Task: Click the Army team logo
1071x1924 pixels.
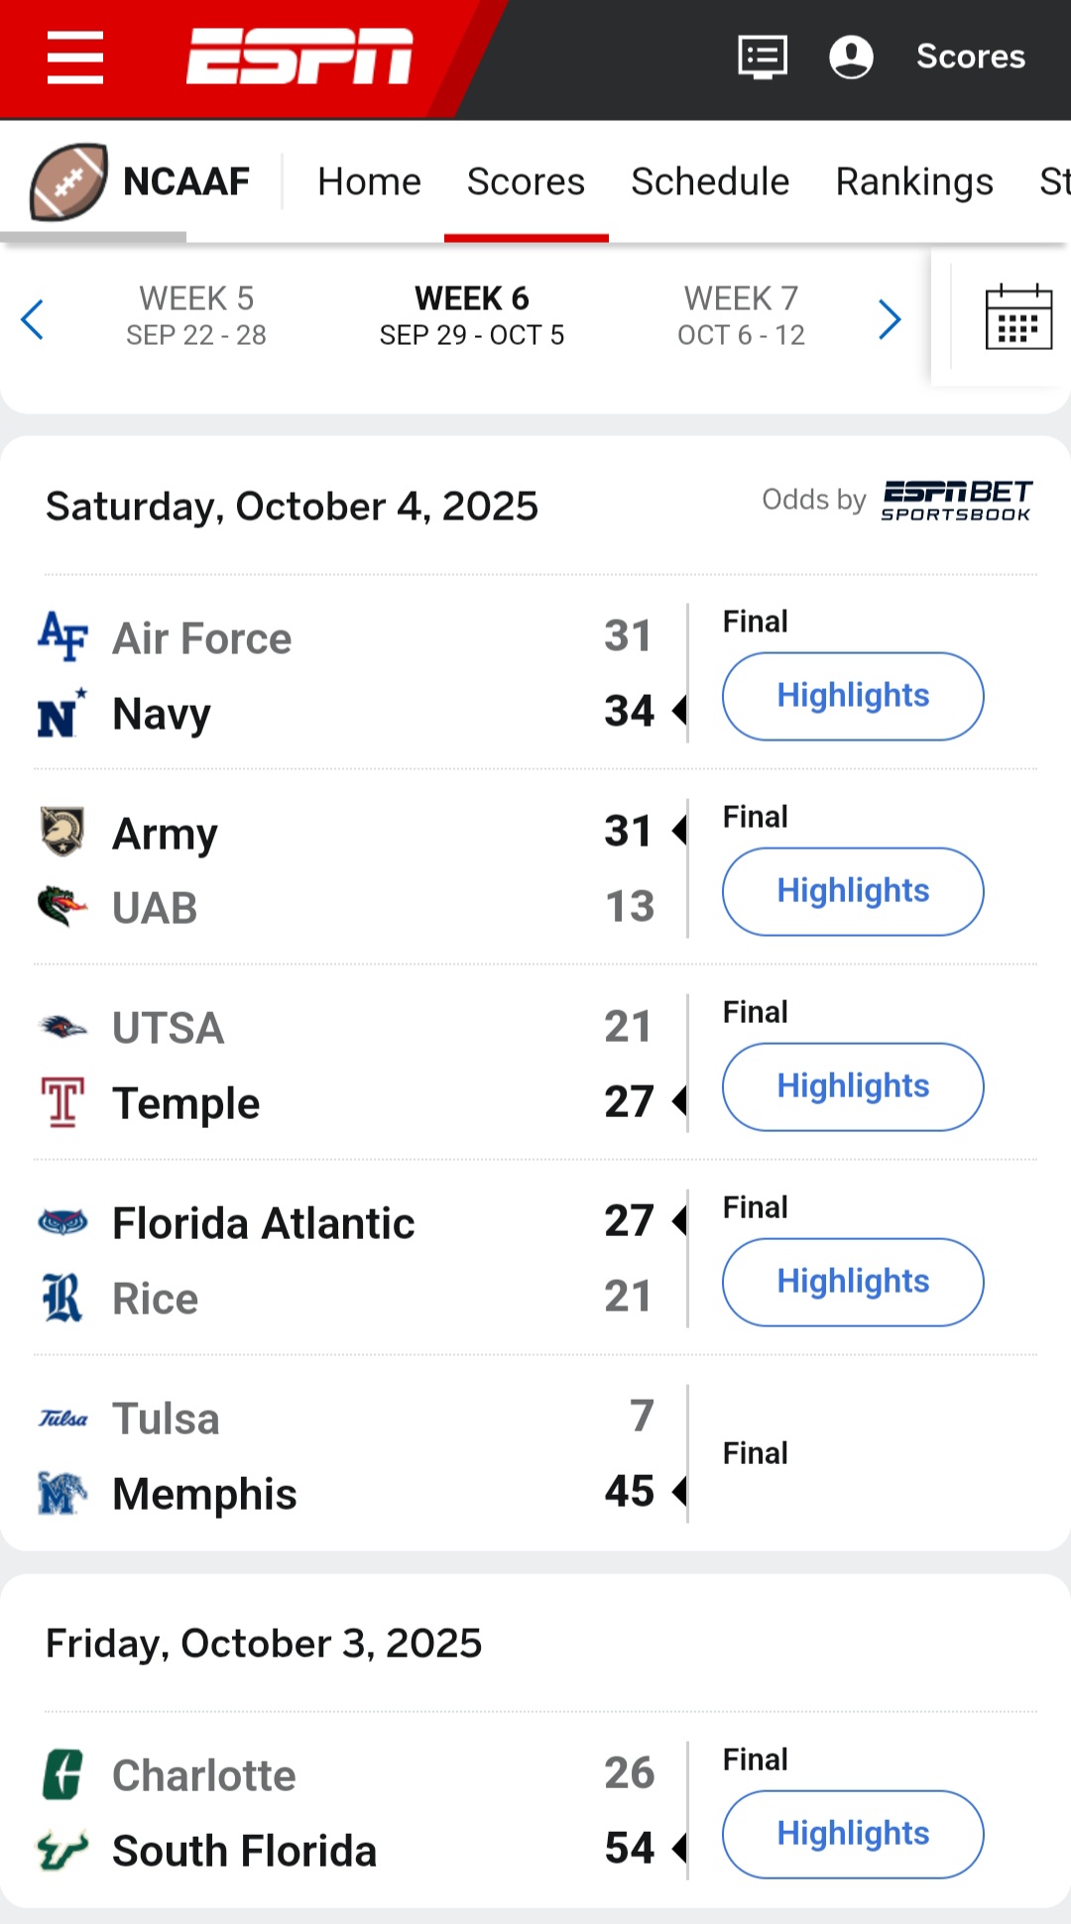Action: click(62, 832)
